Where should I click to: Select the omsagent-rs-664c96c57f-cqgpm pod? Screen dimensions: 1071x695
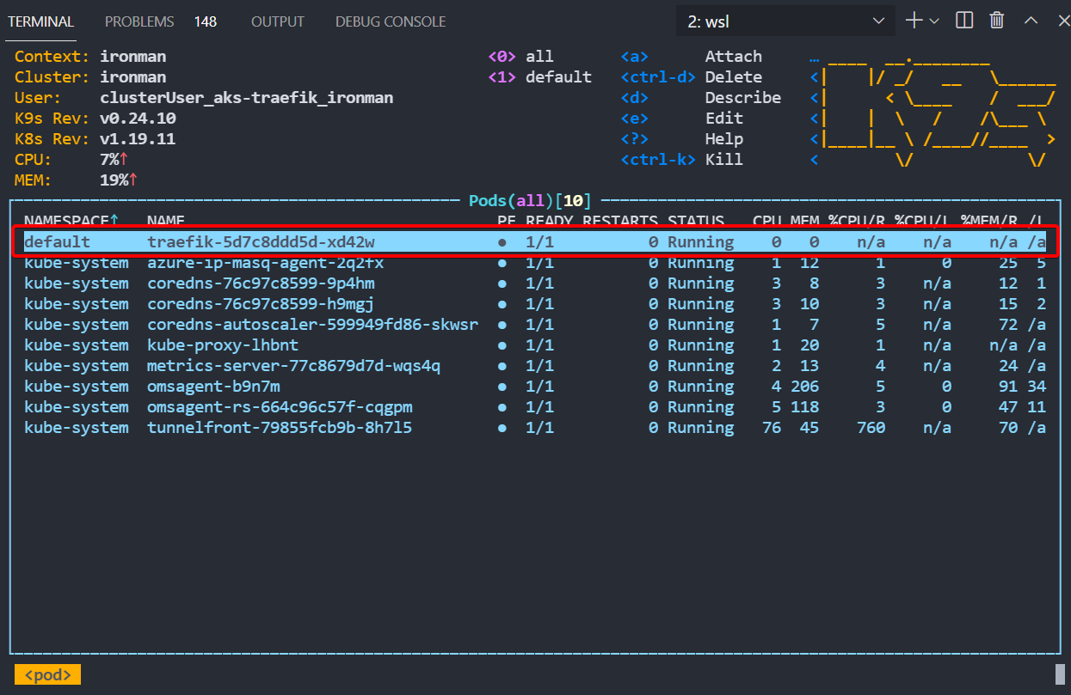[535, 407]
